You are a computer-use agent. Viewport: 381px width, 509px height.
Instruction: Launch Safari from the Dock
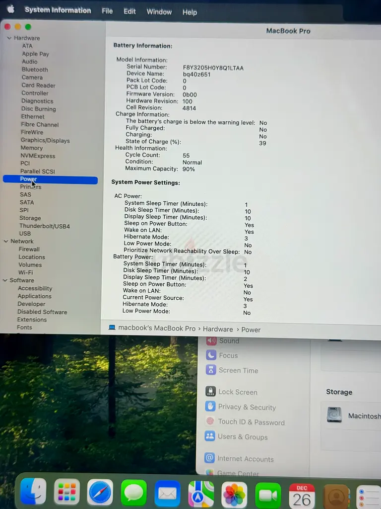tap(100, 492)
